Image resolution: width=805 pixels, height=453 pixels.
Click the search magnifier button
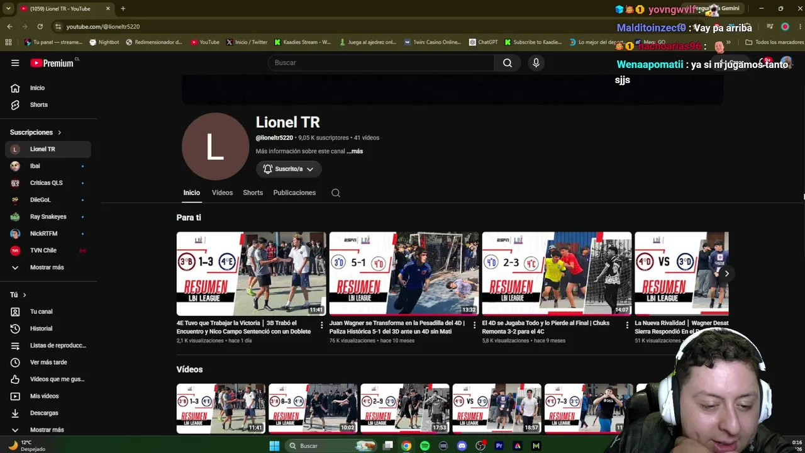click(508, 63)
